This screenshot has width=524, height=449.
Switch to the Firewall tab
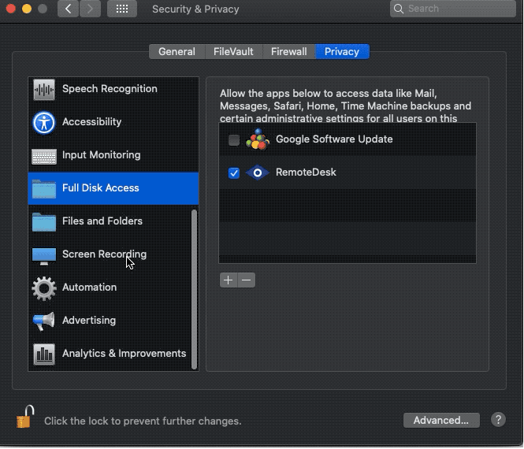[288, 52]
